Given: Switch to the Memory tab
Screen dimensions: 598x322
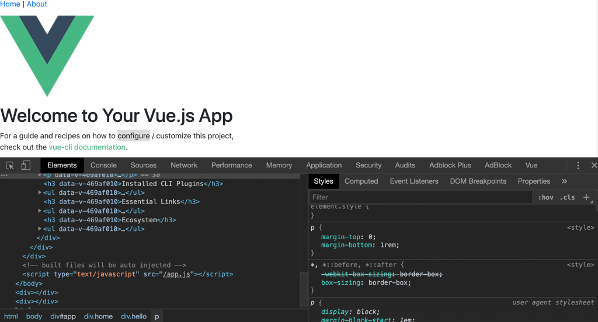Looking at the screenshot, I should (279, 166).
